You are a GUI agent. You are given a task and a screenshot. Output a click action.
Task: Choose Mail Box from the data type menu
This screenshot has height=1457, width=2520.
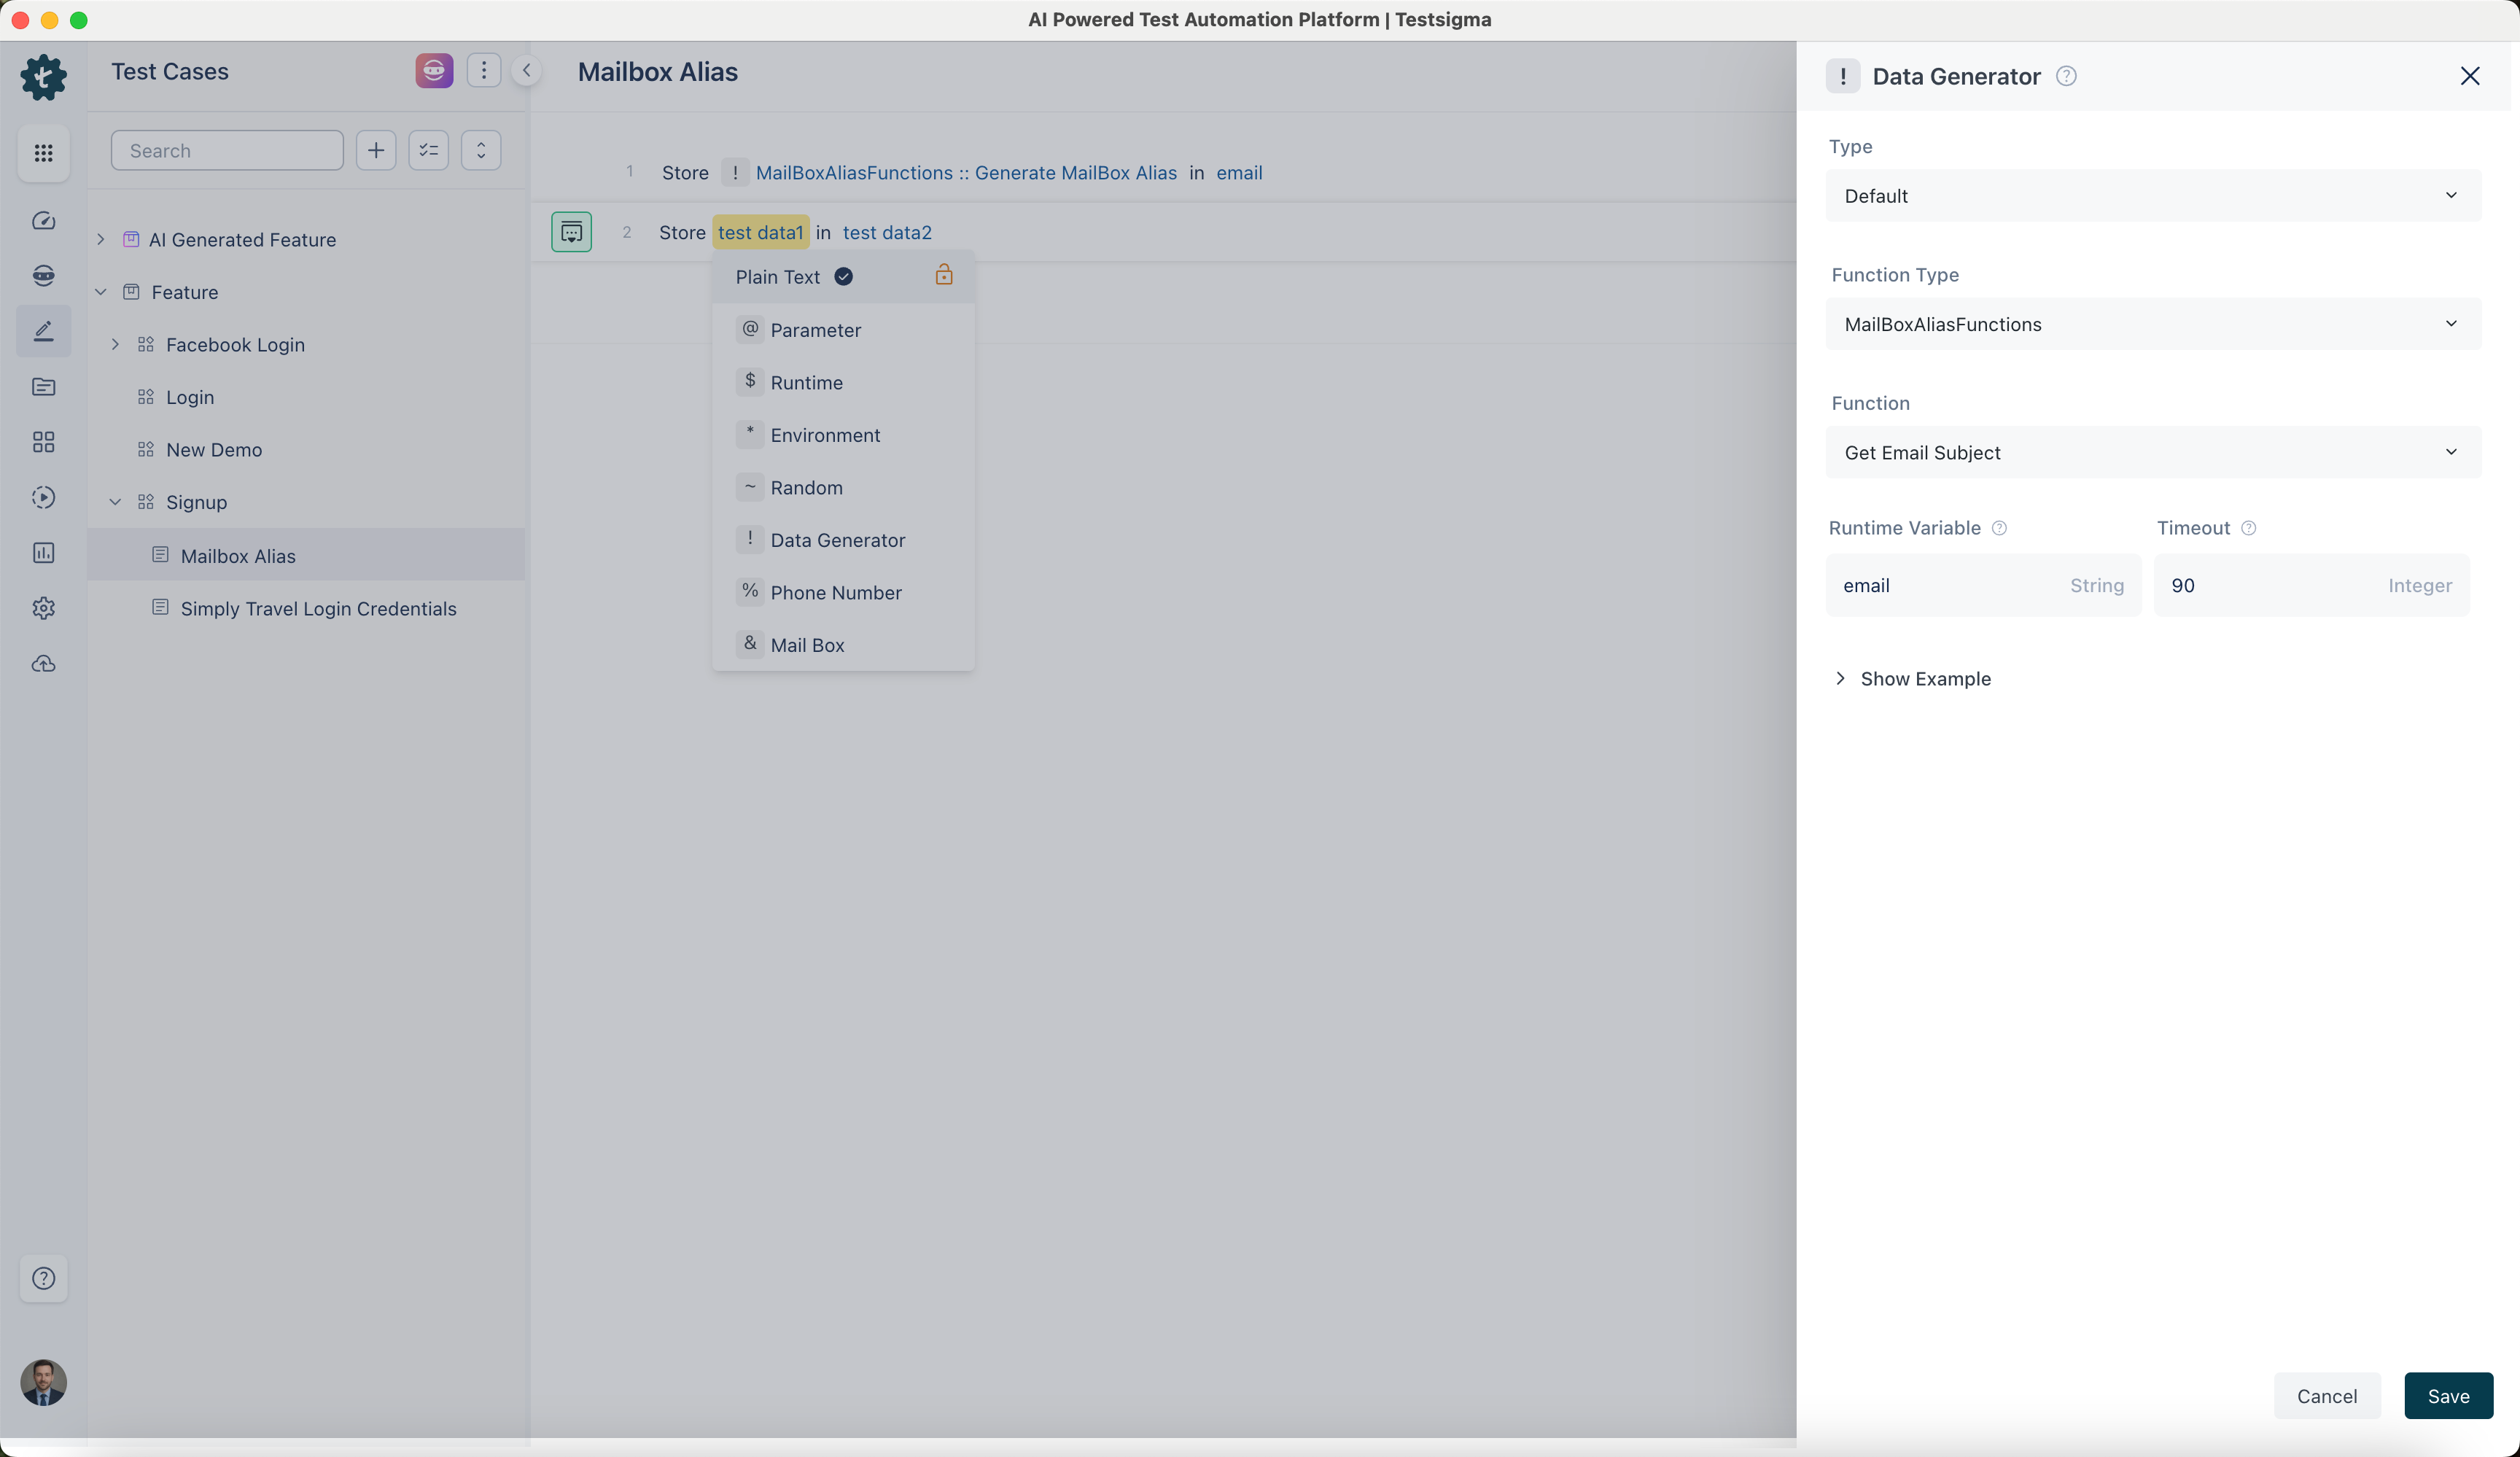pos(843,645)
